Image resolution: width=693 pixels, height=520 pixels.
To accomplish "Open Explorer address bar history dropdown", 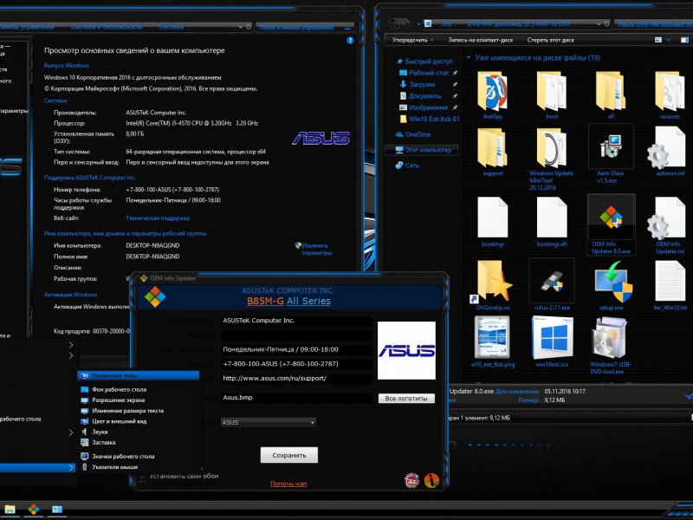I will (599, 24).
